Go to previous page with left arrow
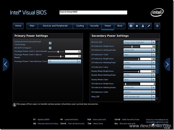 [x=6, y=64]
